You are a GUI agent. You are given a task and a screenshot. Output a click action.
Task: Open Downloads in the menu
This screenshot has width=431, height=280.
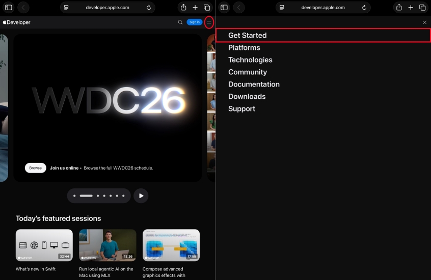(247, 96)
